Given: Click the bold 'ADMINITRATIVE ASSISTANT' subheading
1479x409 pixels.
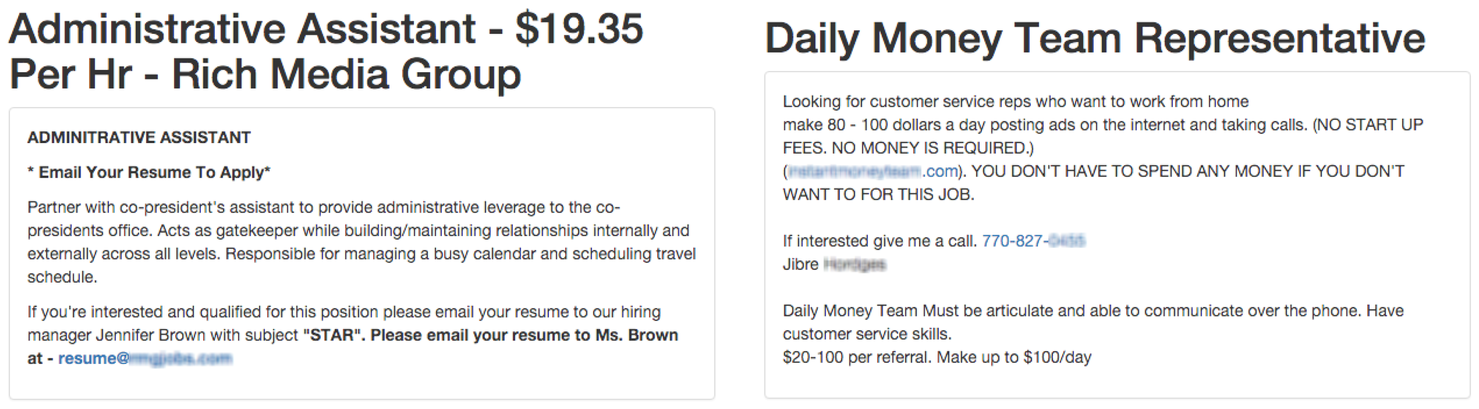Looking at the screenshot, I should (139, 138).
